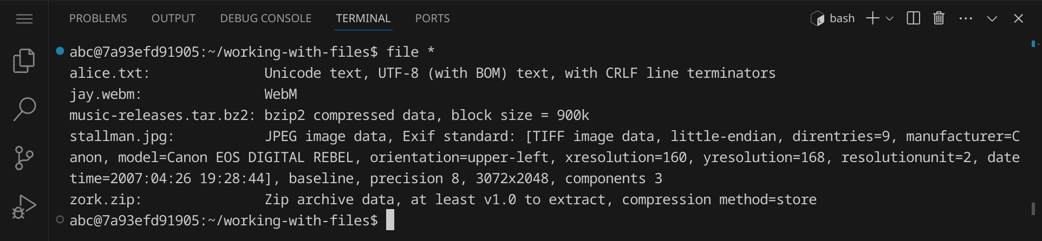Split the terminal pane

point(913,18)
